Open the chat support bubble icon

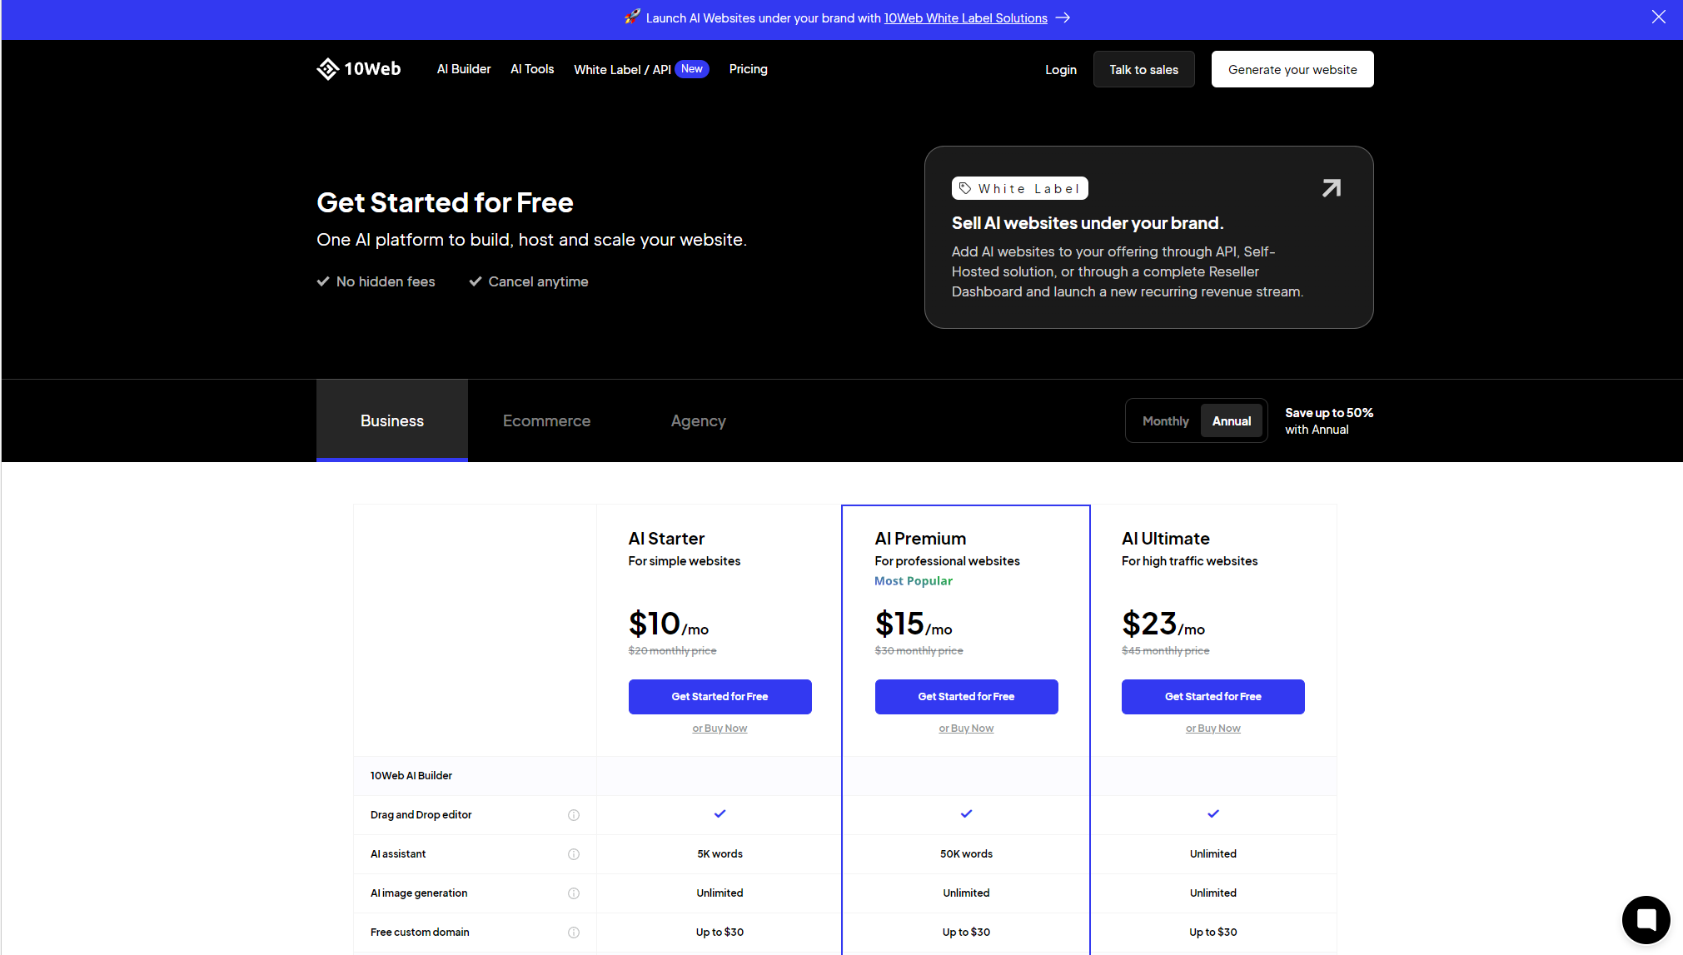point(1646,919)
